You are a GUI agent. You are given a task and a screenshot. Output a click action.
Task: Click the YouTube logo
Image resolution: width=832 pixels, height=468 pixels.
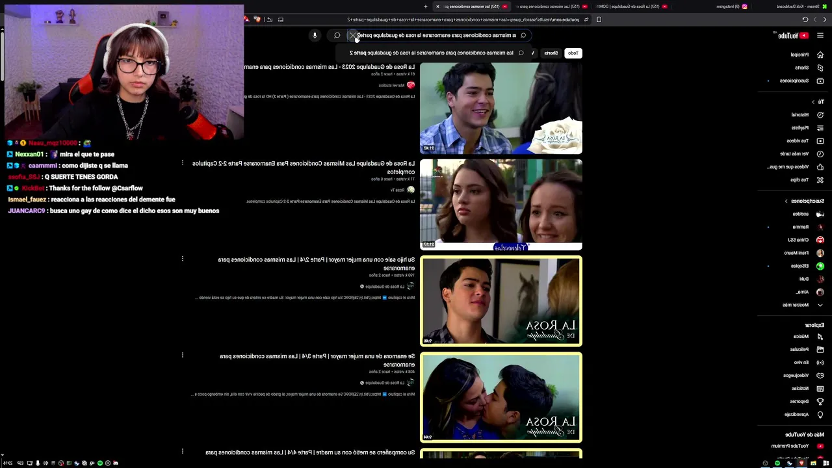[792, 36]
